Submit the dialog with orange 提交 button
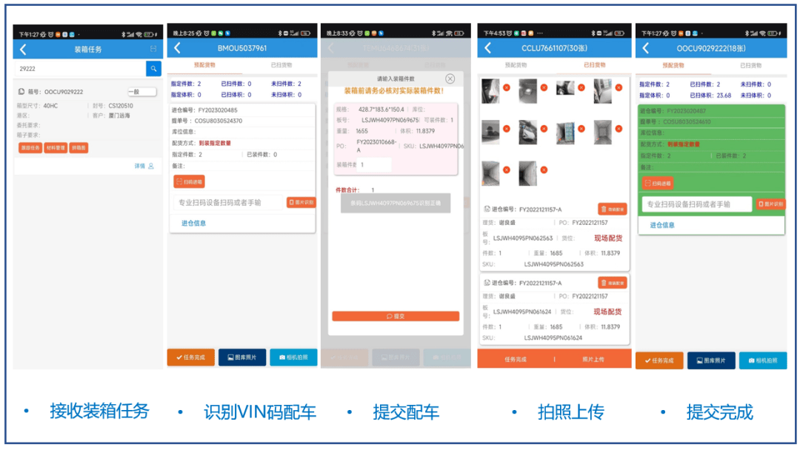800x450 pixels. [396, 316]
